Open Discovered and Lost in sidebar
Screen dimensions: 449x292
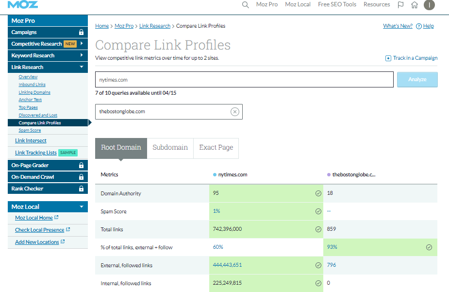click(x=38, y=115)
